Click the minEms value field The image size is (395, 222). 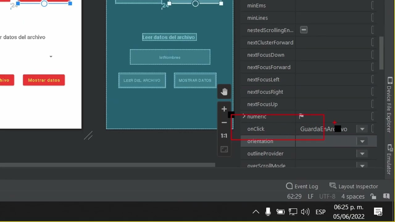pos(333,6)
